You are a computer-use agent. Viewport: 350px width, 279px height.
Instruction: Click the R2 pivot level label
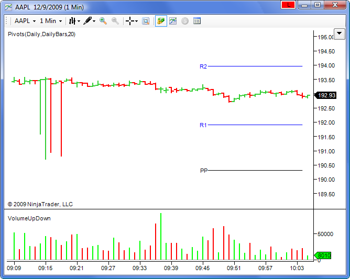203,66
